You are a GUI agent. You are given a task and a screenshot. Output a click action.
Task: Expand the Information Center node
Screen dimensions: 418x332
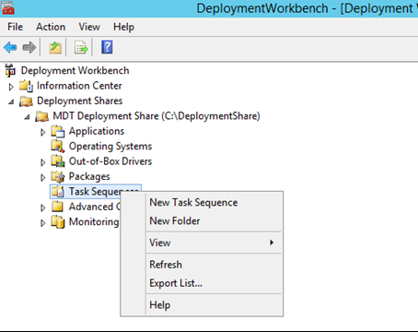[x=11, y=87]
